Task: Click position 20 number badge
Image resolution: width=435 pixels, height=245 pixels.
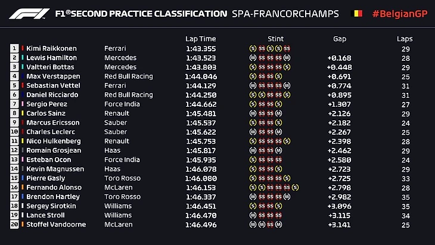Action: point(14,225)
